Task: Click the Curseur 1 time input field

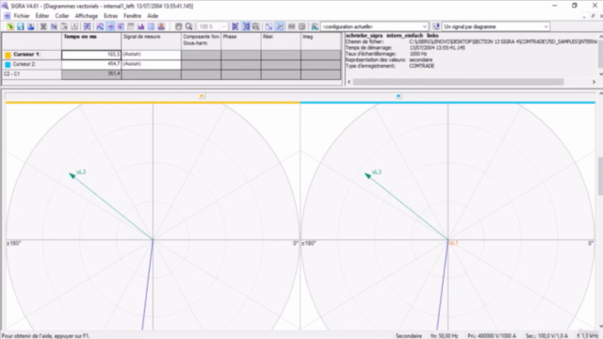Action: tap(91, 55)
